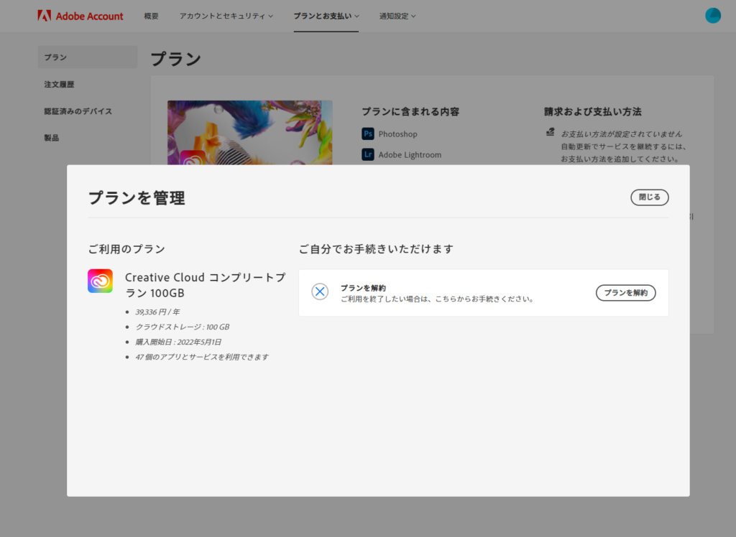Open the プランとお支払い dropdown menu
Screen dimensions: 736x537
pos(326,15)
